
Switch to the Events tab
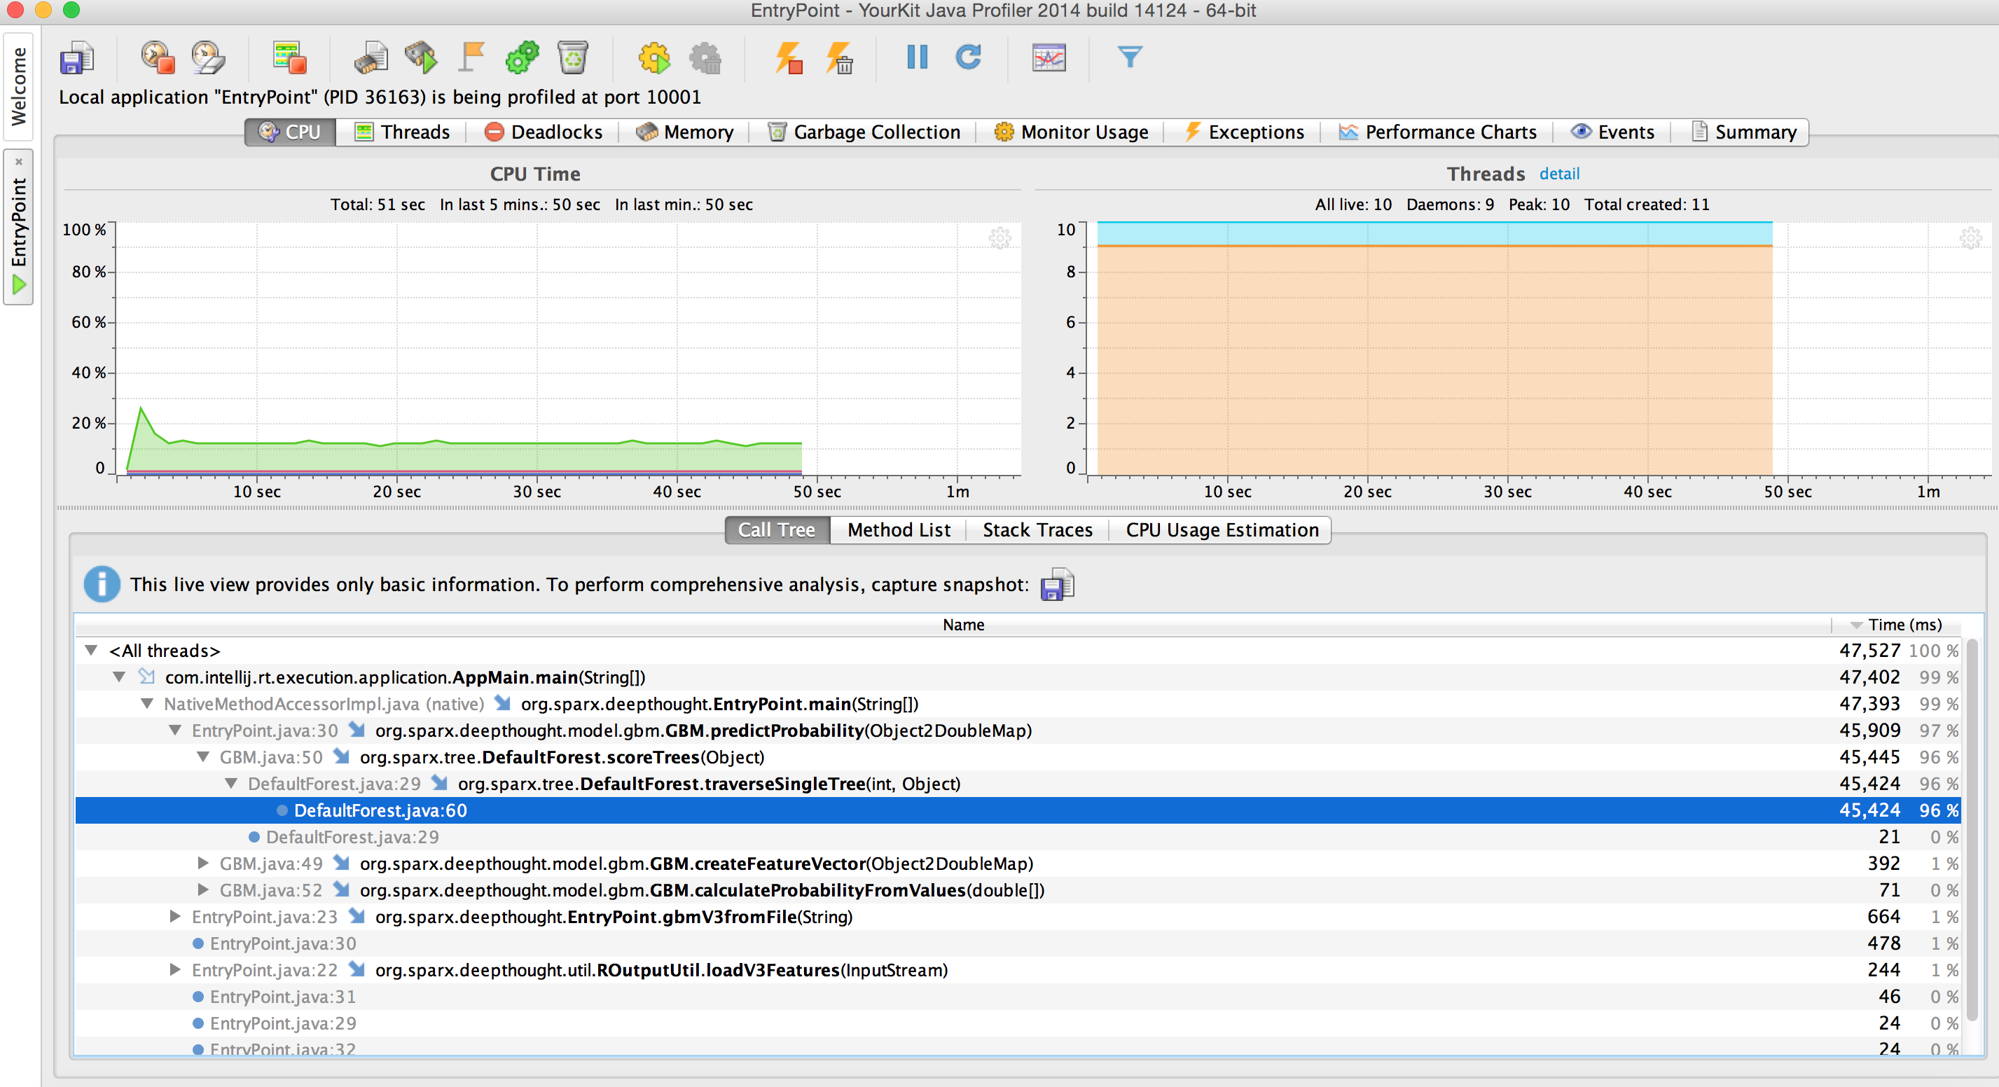tap(1612, 132)
